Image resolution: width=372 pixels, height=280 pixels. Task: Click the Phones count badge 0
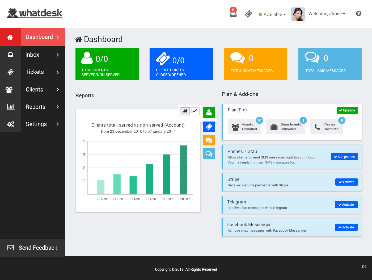pos(342,120)
